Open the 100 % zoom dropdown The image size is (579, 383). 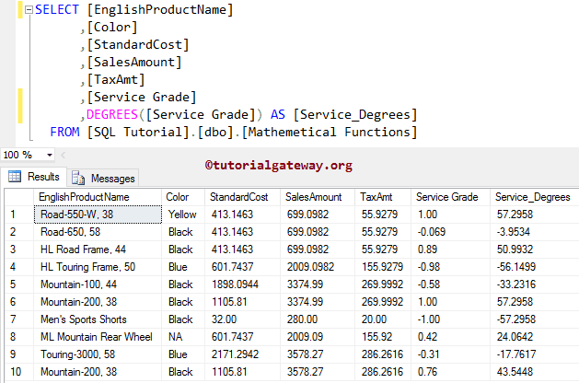pos(49,155)
